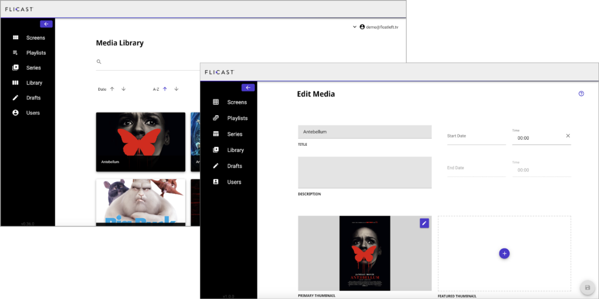
Task: Edit primary thumbnail with the pencil button
Action: [x=424, y=224]
